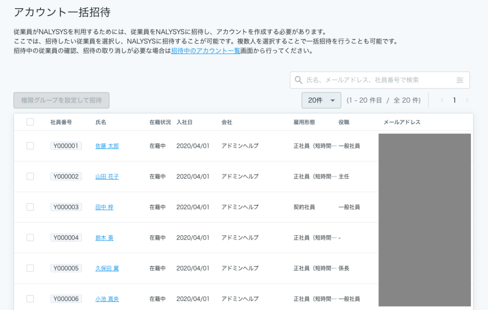Click employee number Y000002 badge
Image resolution: width=488 pixels, height=310 pixels.
[x=66, y=176]
